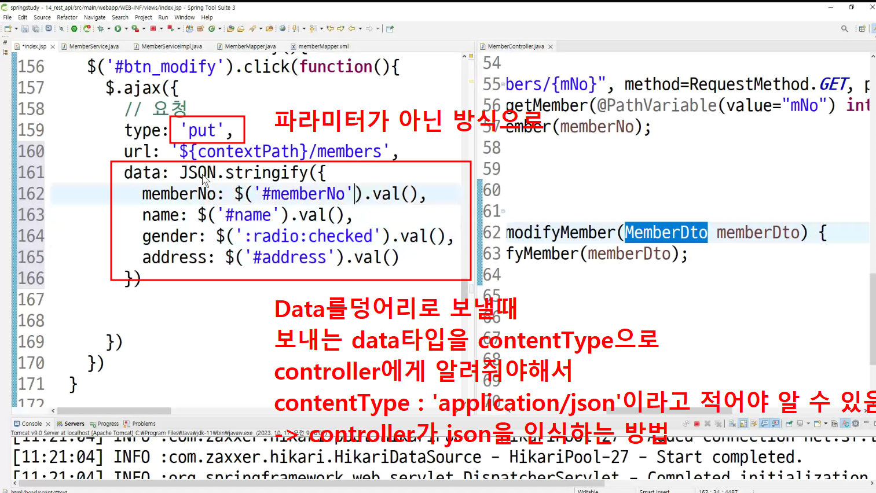Open Run configurations dropdown arrow
876x493 pixels.
(126, 28)
